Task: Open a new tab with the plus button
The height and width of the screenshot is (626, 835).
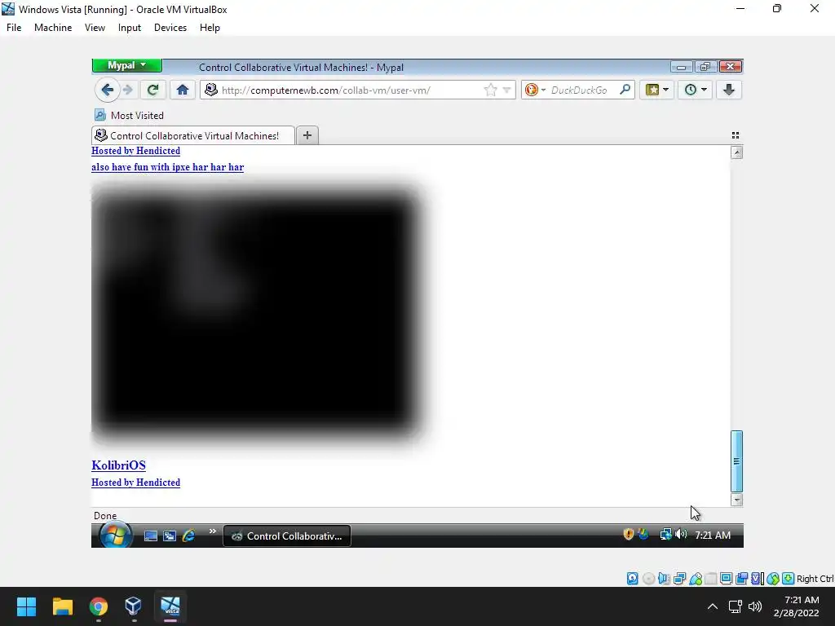Action: tap(307, 135)
